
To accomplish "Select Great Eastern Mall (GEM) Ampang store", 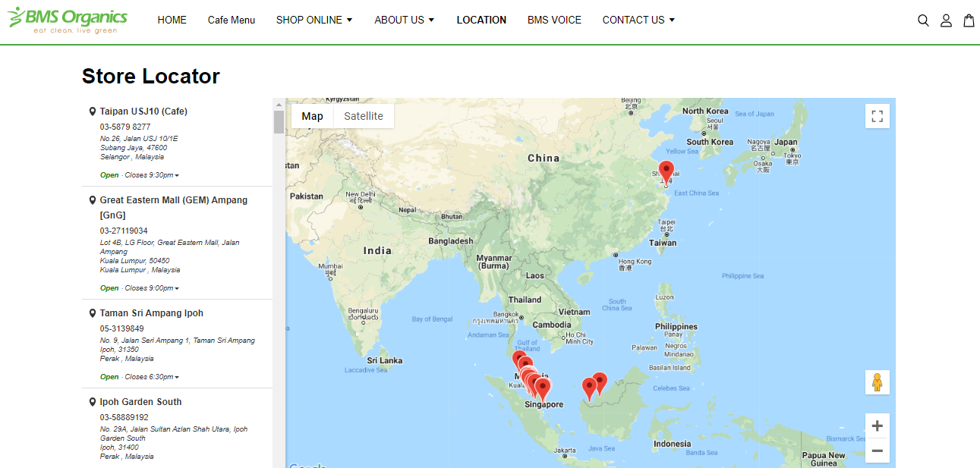I will [174, 208].
